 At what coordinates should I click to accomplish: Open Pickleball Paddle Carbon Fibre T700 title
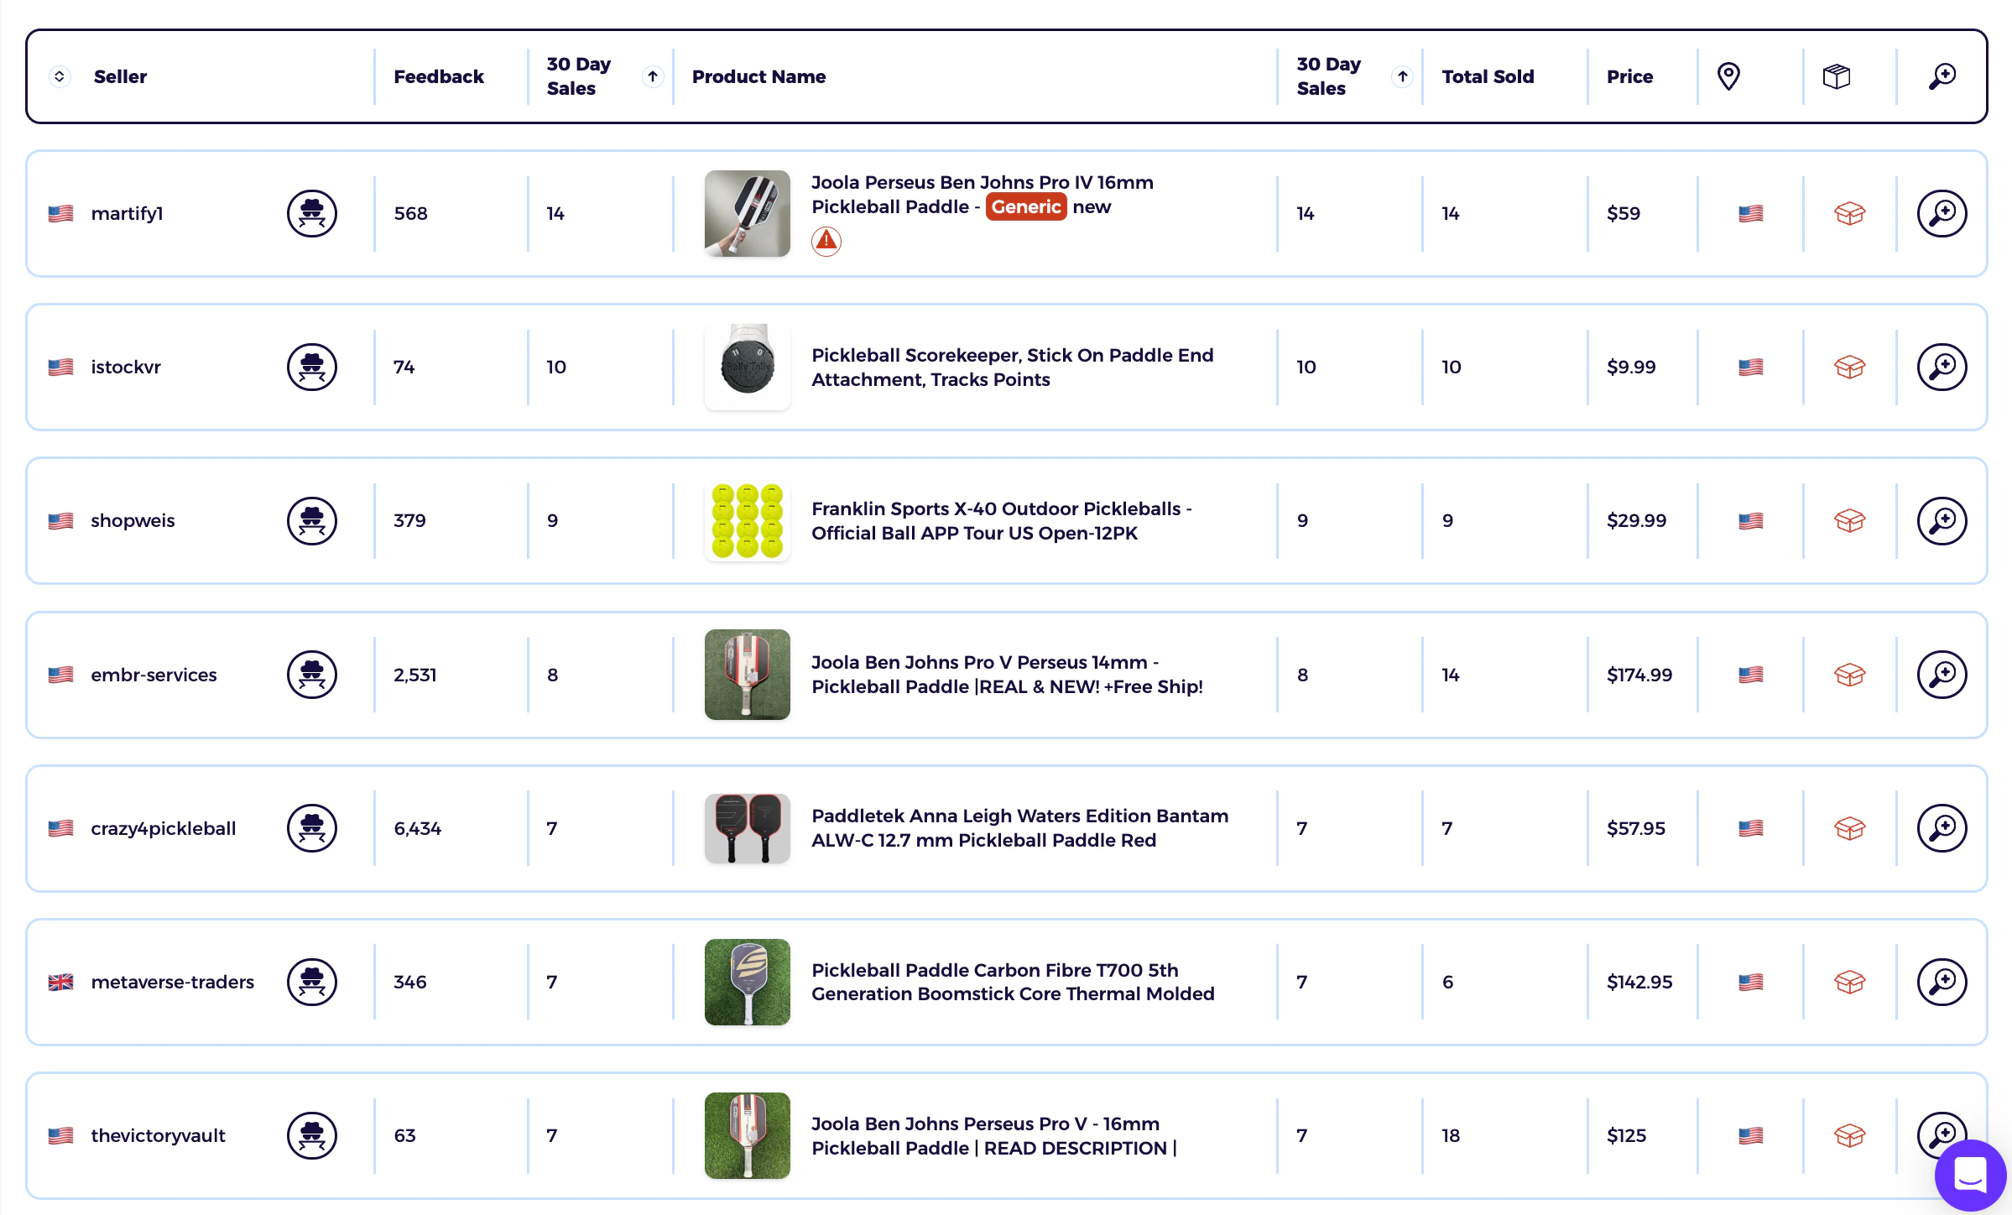click(1013, 982)
